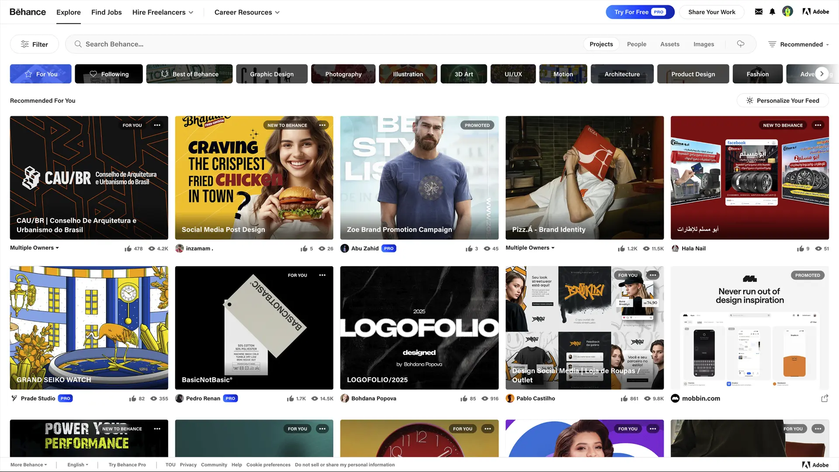Open the Find Jobs nav item
Viewport: 839px width, 472px height.
pos(106,12)
